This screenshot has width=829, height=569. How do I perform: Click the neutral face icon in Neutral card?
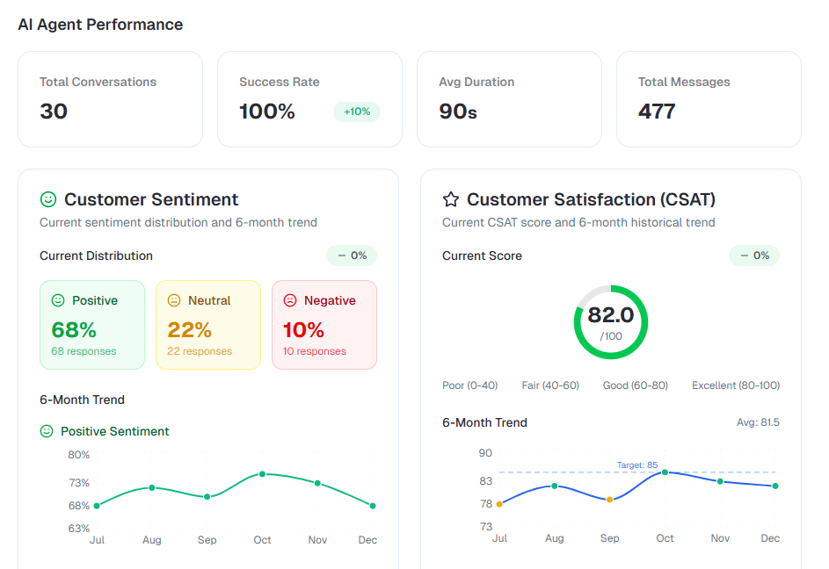click(174, 300)
